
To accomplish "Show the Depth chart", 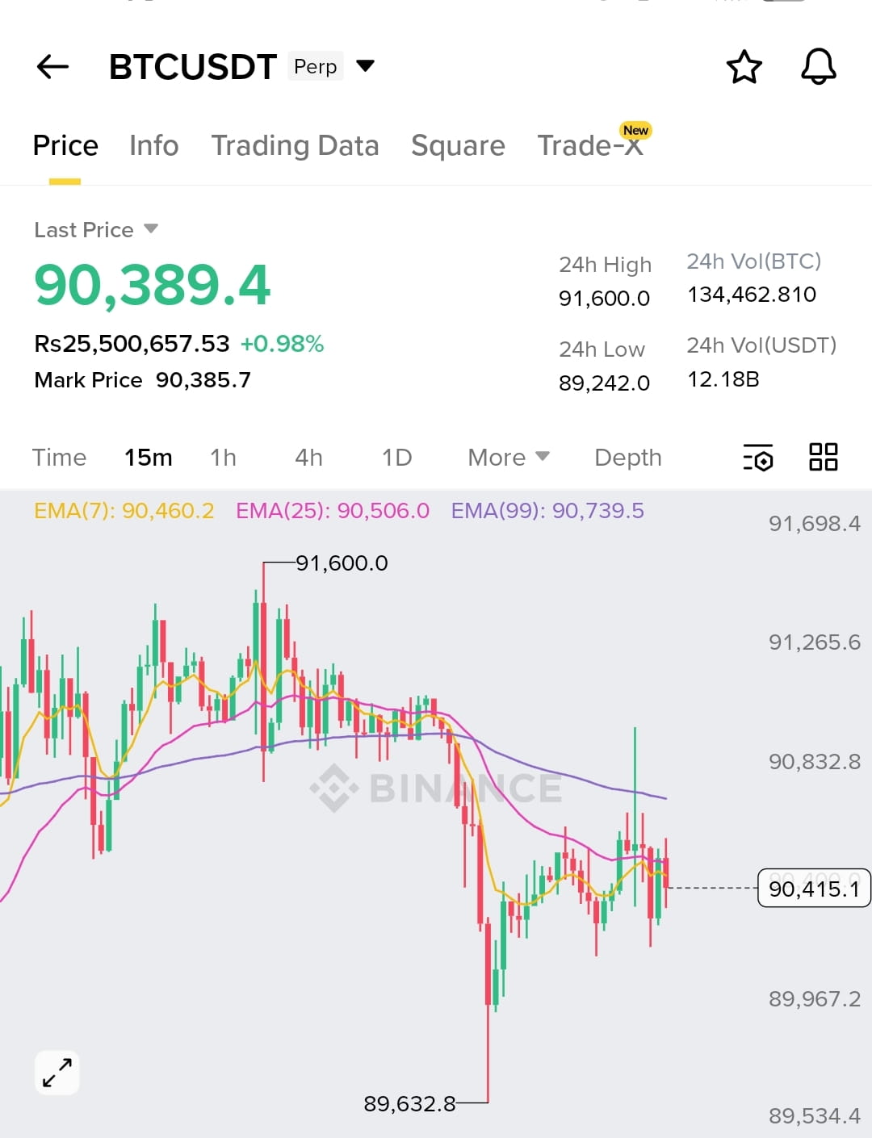I will pos(628,458).
